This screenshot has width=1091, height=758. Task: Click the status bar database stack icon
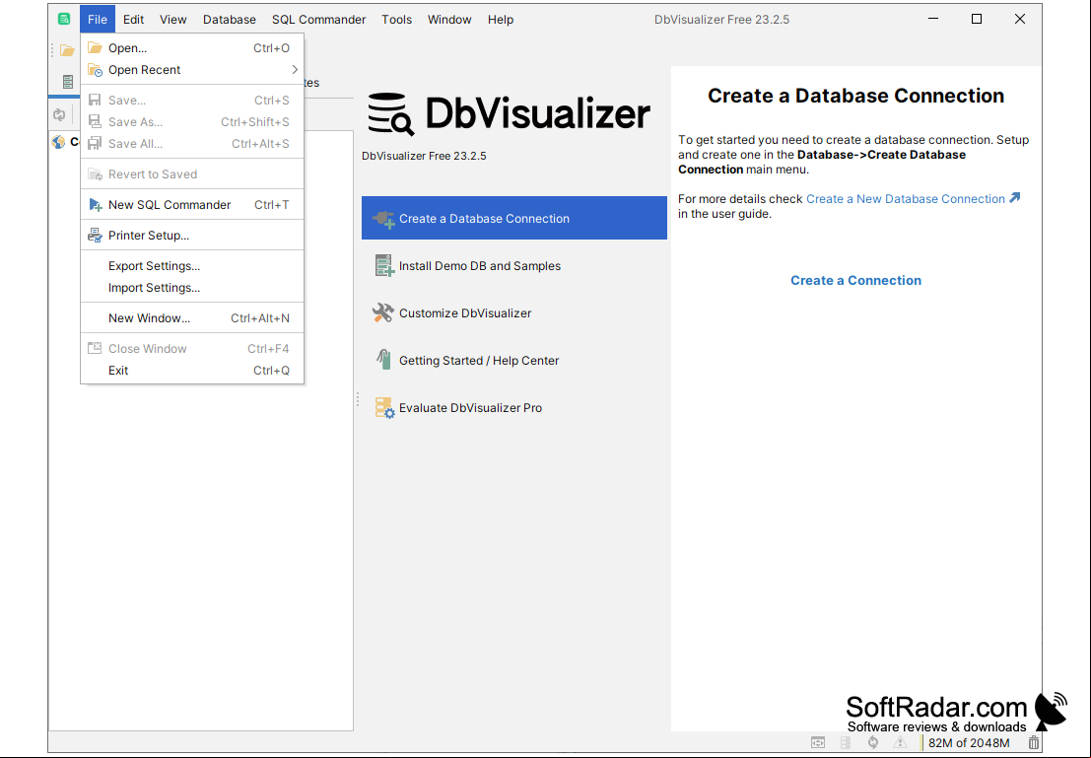tap(846, 742)
